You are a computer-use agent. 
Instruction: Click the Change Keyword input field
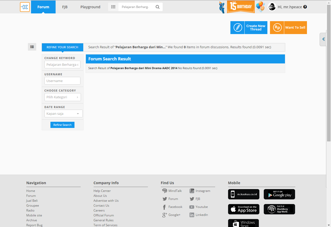62,64
